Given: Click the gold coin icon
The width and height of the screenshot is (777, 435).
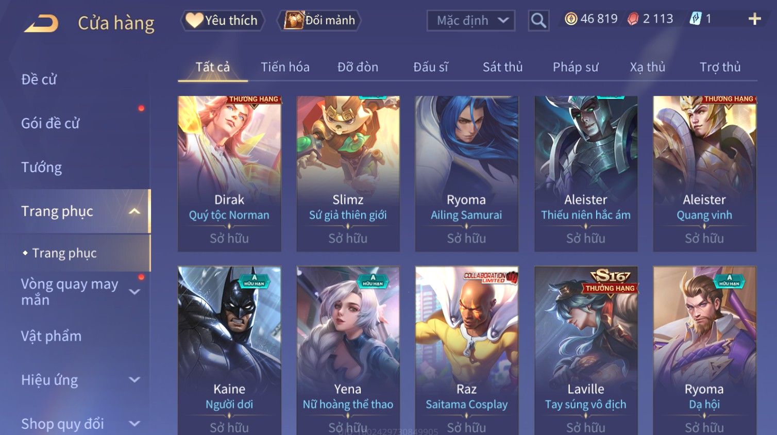Looking at the screenshot, I should click(571, 19).
